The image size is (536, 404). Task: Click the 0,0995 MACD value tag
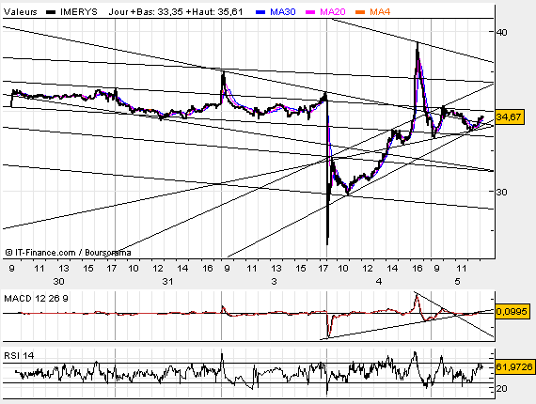click(512, 311)
